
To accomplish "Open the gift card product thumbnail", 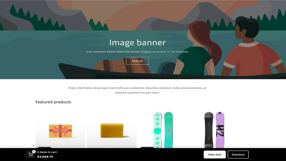I will pyautogui.click(x=60, y=131).
